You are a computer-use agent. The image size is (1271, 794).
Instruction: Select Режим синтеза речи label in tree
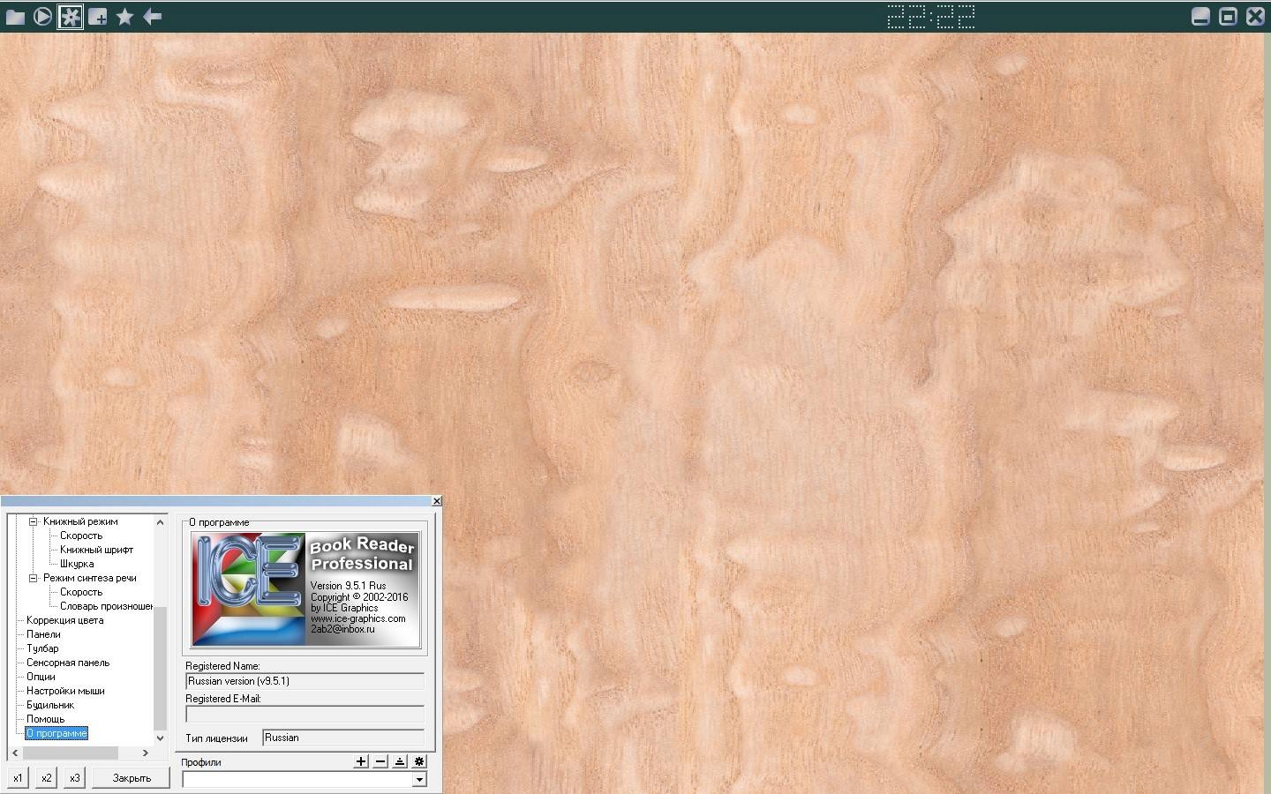click(x=90, y=578)
